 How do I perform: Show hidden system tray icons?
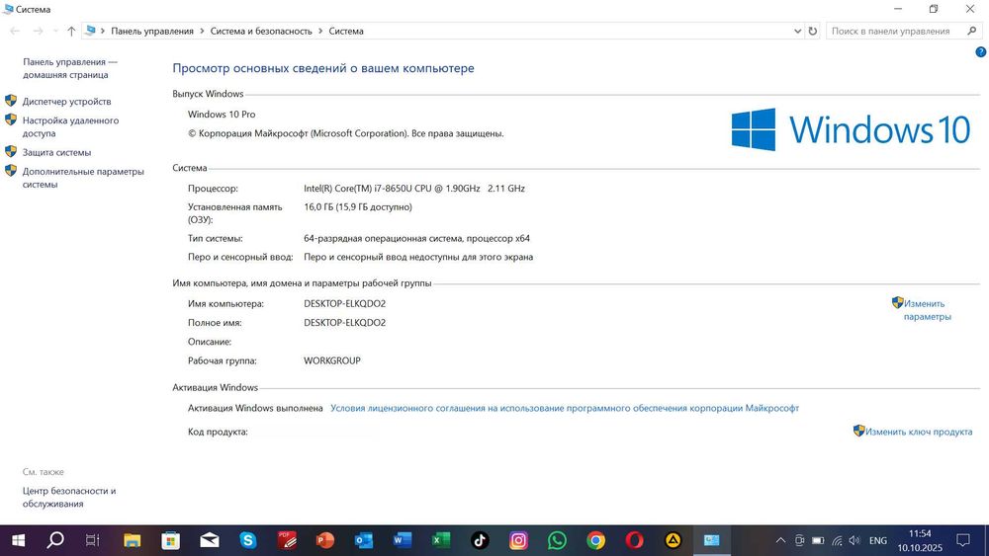point(780,540)
